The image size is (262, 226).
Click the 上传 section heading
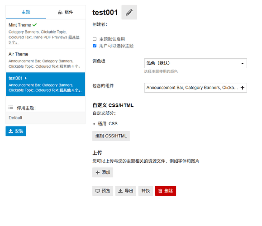click(97, 153)
